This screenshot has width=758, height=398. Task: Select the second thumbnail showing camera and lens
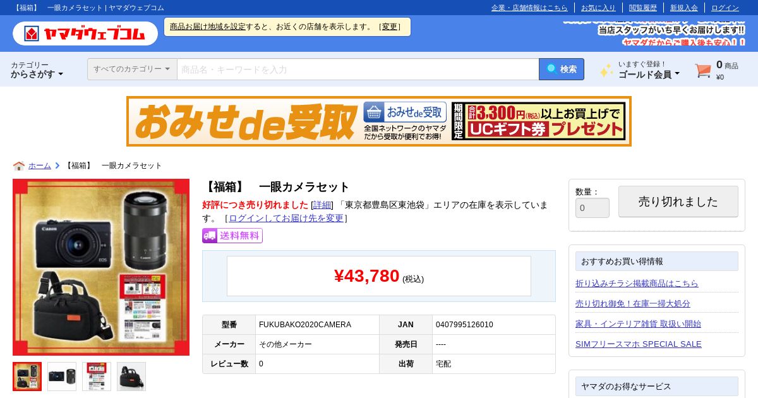62,377
